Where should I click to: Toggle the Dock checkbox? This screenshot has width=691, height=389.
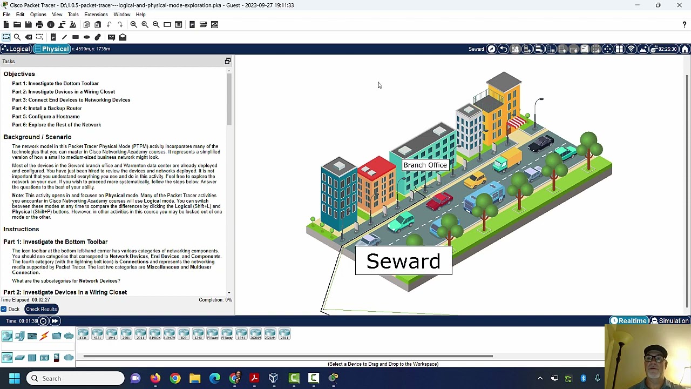click(4, 309)
